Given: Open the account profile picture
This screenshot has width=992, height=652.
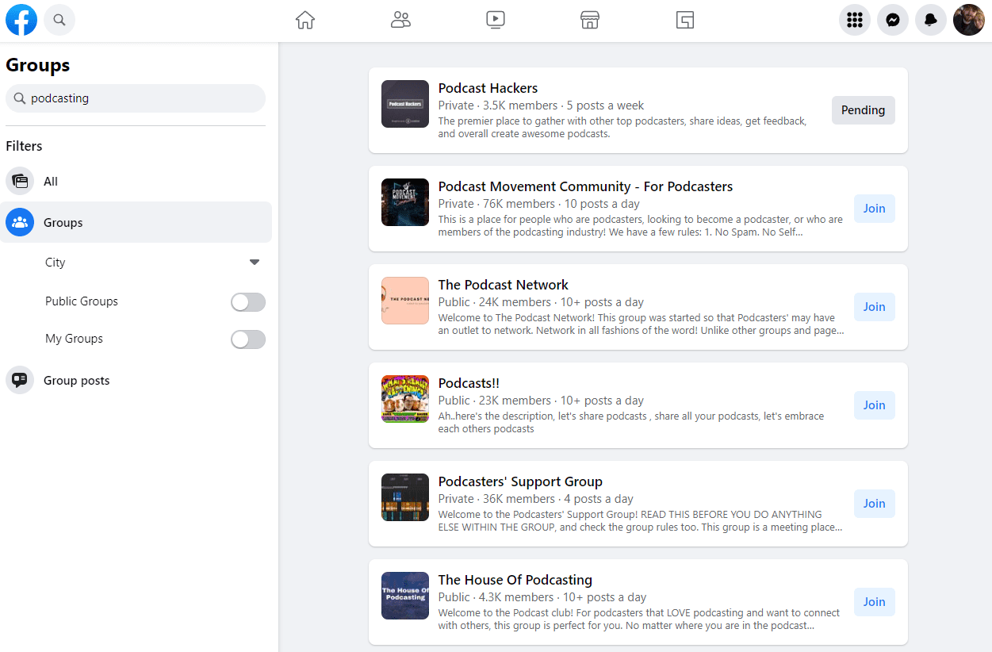Looking at the screenshot, I should [969, 20].
